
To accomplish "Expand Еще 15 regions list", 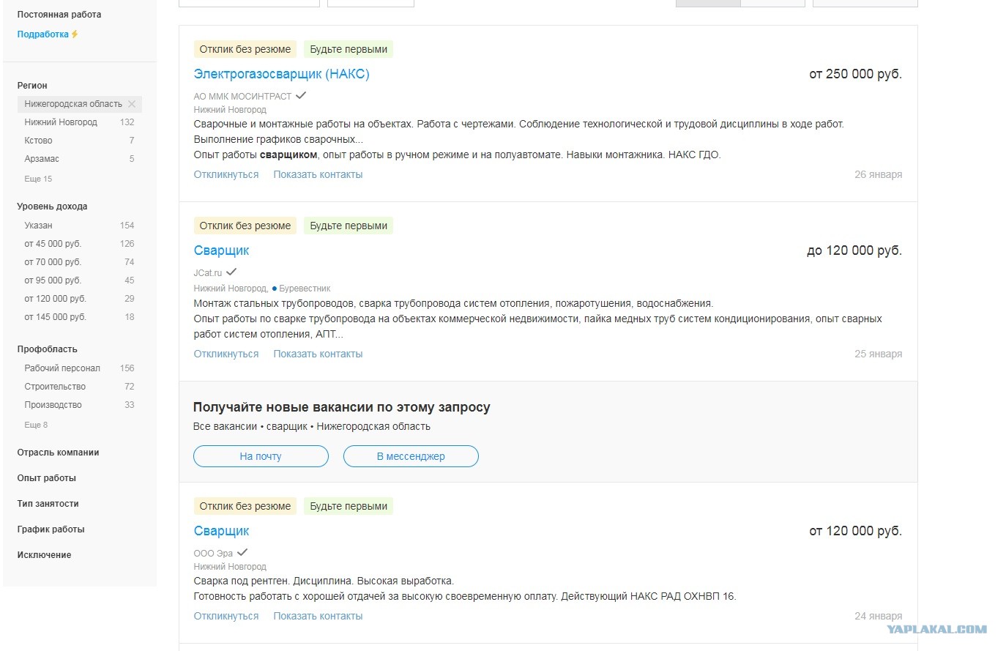I will pos(38,179).
